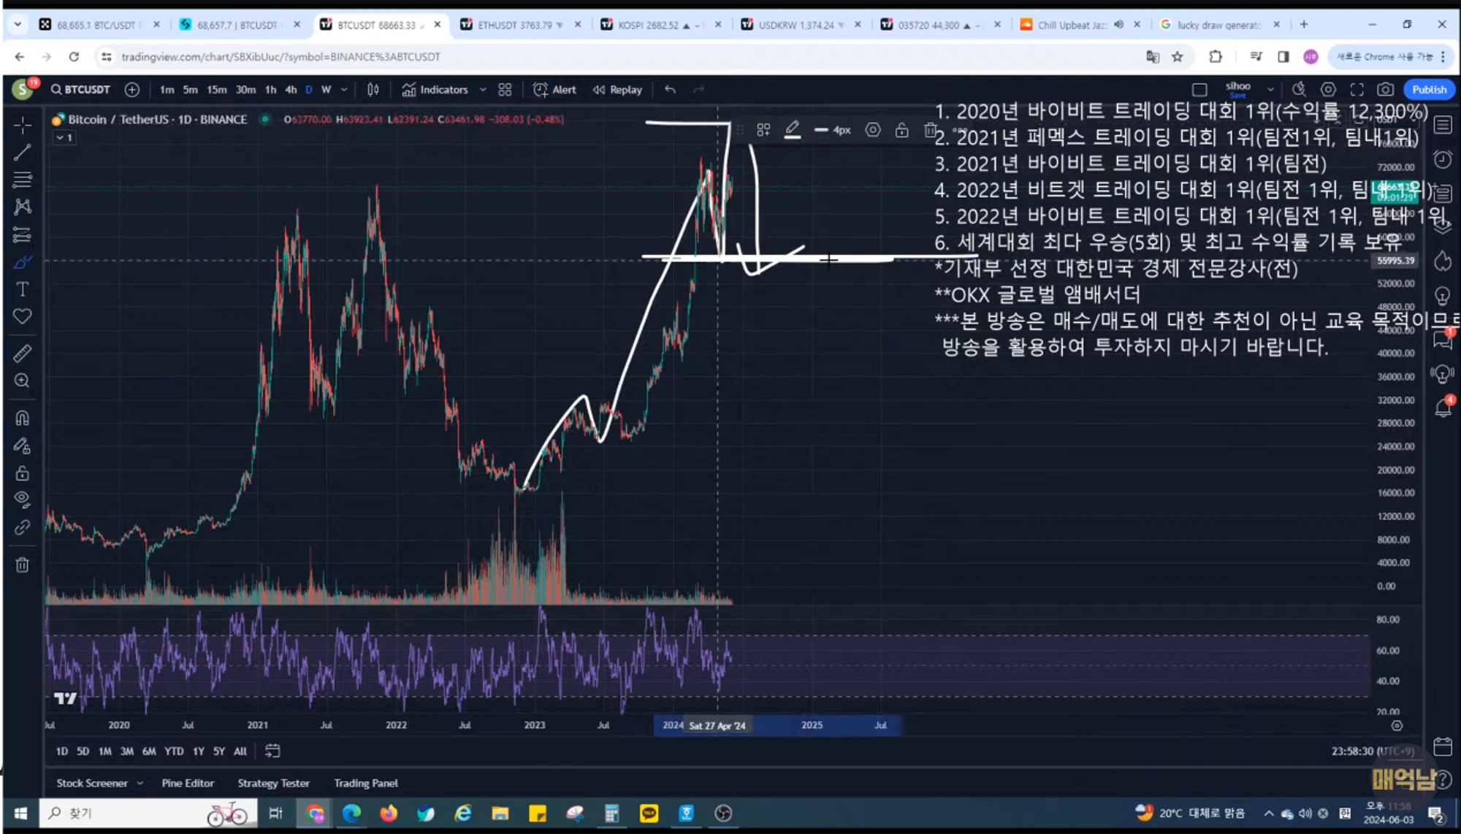Undo the last chart action
This screenshot has height=834, width=1461.
[670, 89]
